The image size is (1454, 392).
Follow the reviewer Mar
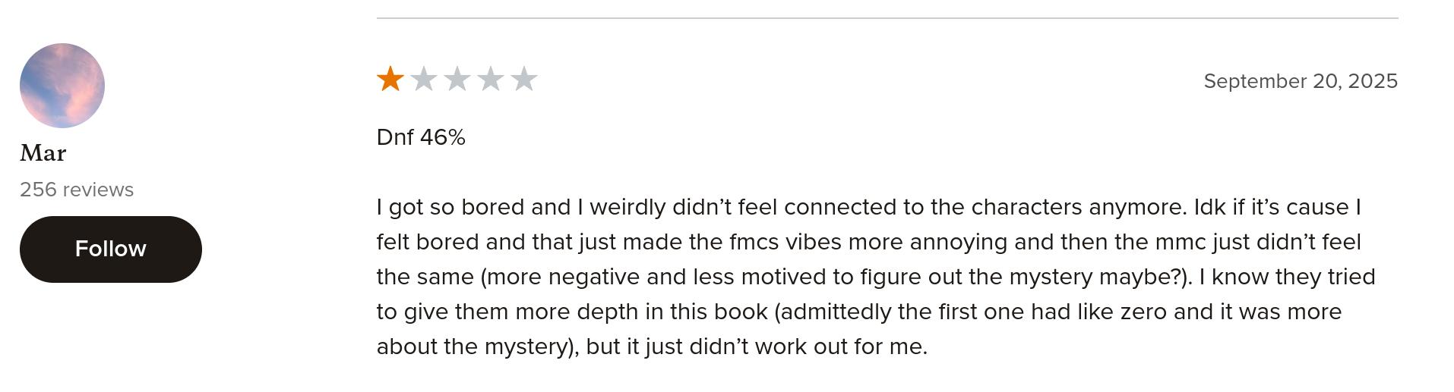point(111,249)
